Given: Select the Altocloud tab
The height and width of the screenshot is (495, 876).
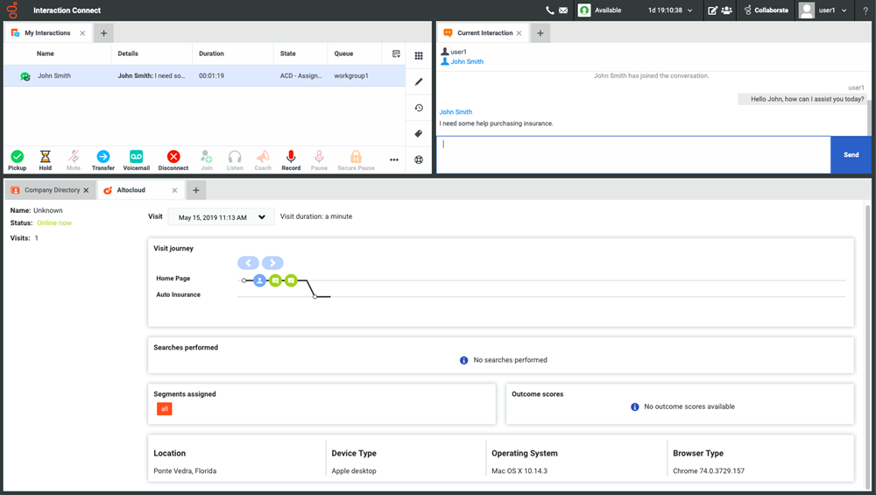Looking at the screenshot, I should click(x=131, y=190).
